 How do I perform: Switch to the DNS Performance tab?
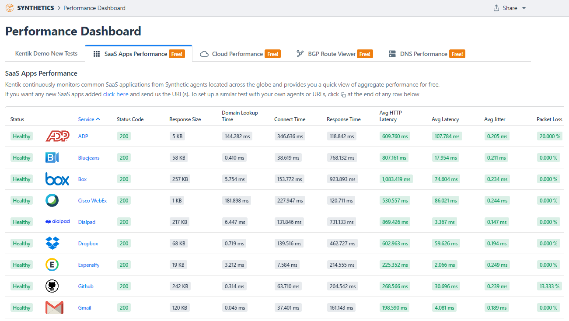[x=426, y=54]
